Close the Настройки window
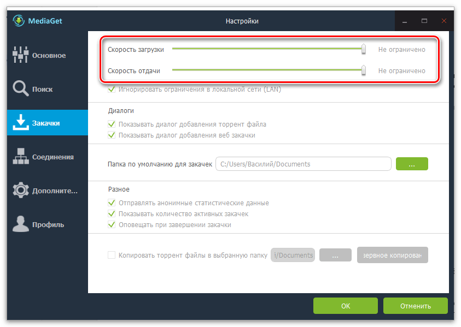The height and width of the screenshot is (327, 461). (444, 21)
